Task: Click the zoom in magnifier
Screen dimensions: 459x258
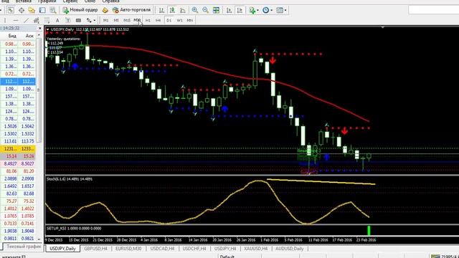Action: pyautogui.click(x=194, y=10)
